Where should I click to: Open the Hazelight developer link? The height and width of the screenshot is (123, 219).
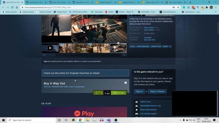(x=147, y=38)
